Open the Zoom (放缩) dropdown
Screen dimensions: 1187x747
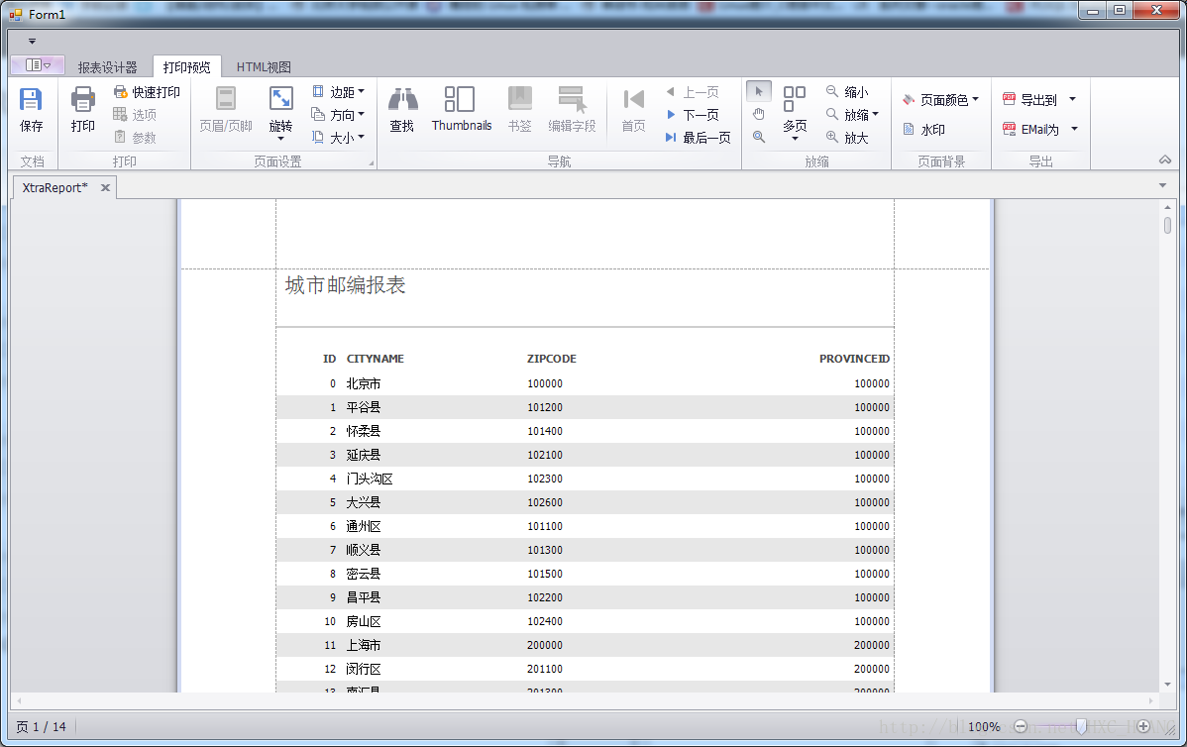pyautogui.click(x=852, y=115)
